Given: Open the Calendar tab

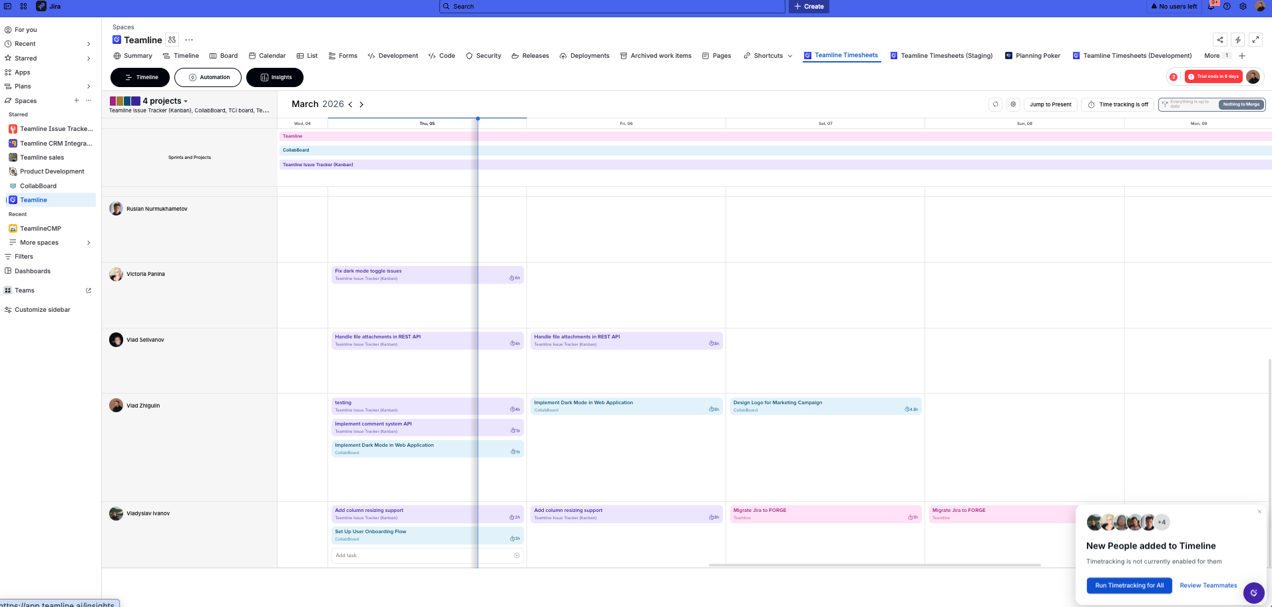Looking at the screenshot, I should click(267, 56).
